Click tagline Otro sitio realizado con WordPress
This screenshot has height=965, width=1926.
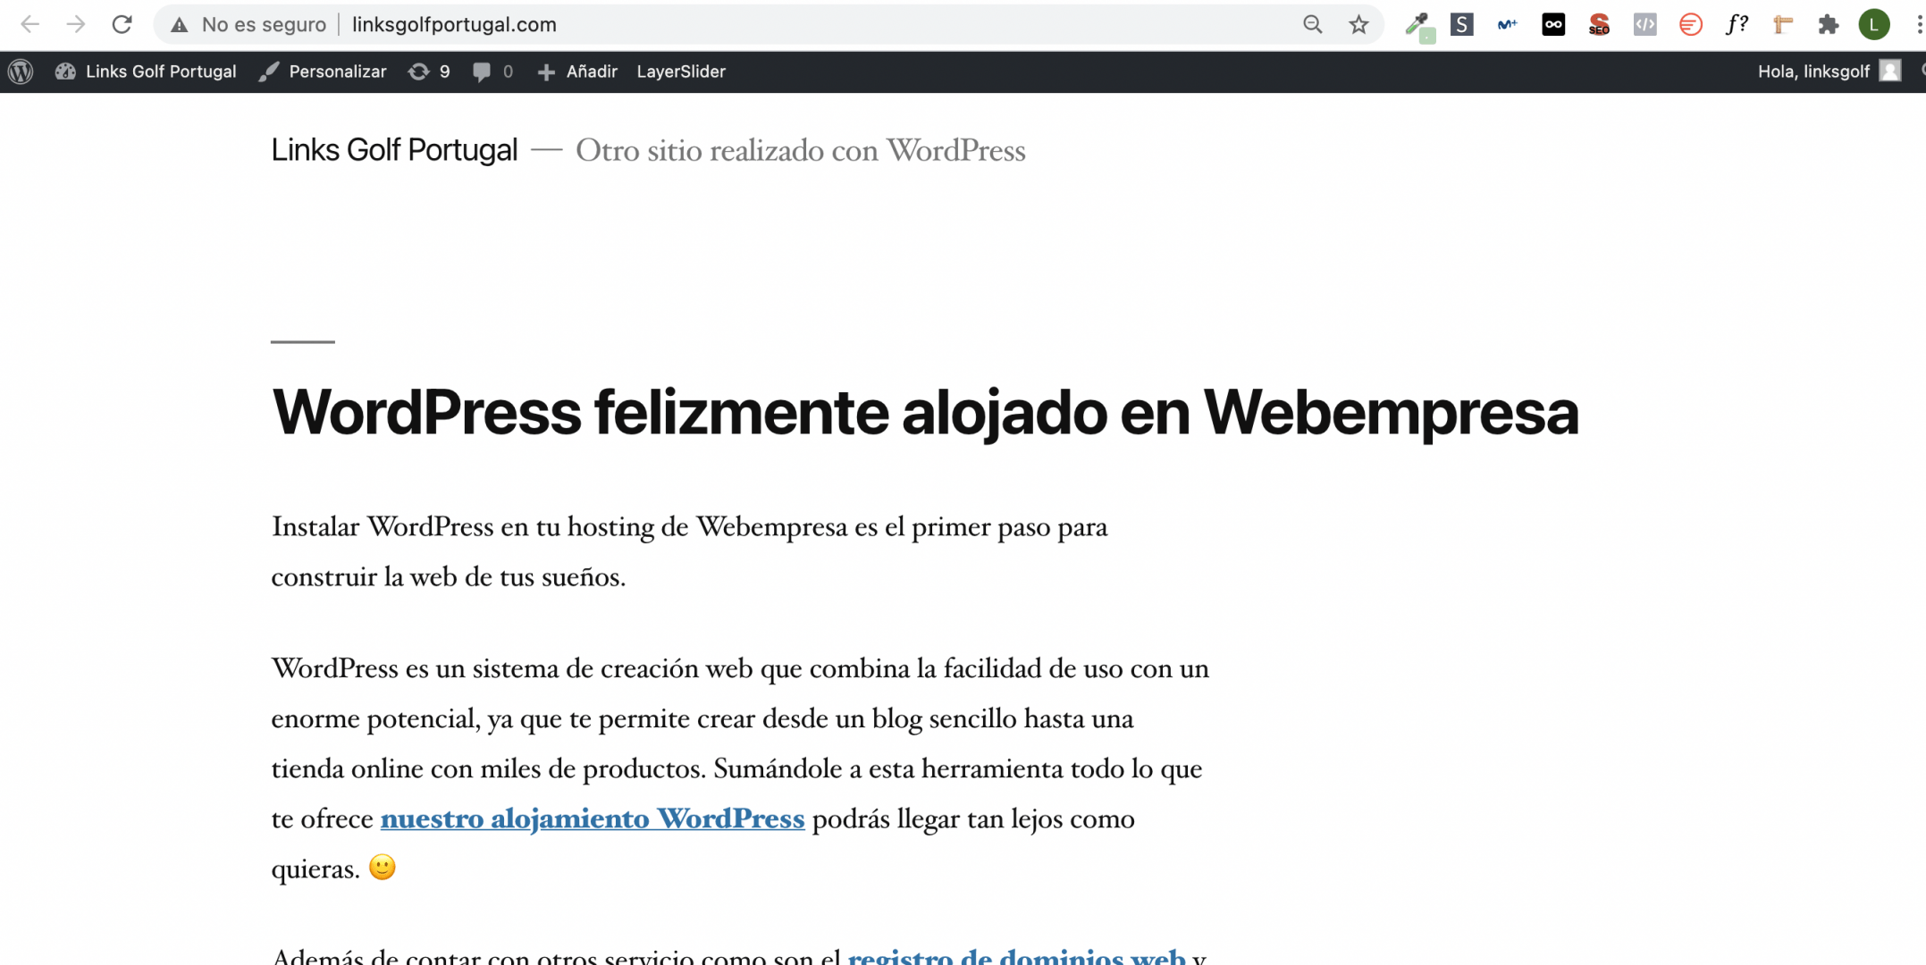(801, 150)
